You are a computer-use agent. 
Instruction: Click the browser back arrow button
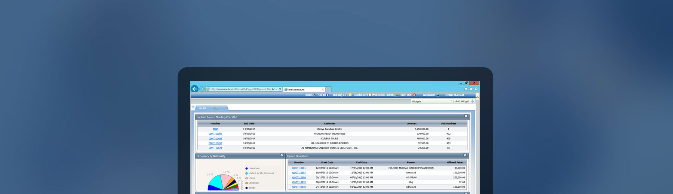194,89
